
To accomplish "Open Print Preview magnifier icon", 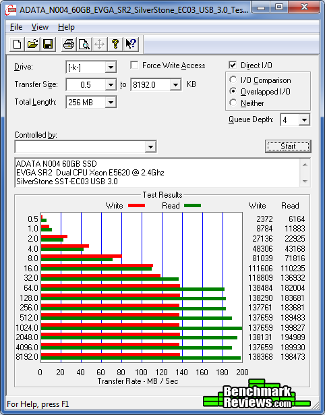I will tap(84, 44).
